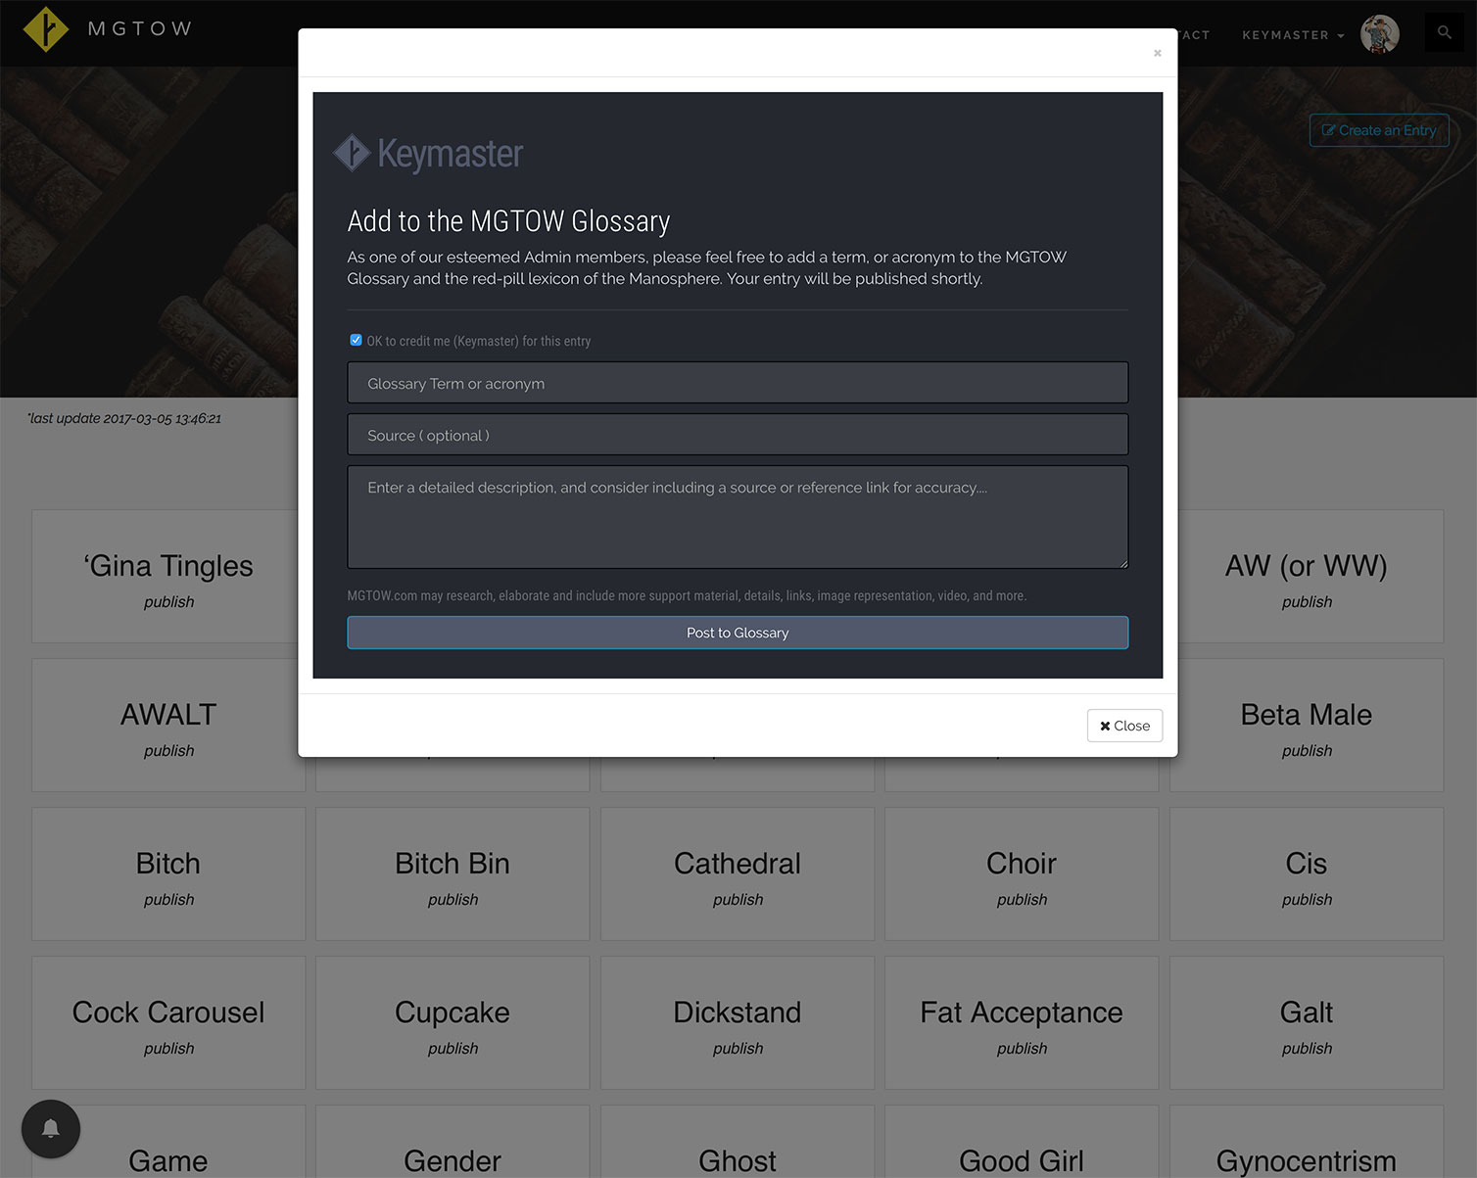Click the Glossary Term or acronym field

coord(737,383)
